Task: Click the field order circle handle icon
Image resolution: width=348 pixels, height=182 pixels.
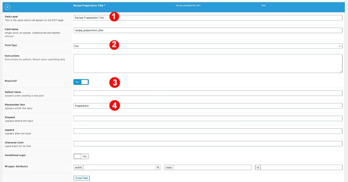Action: coord(8,7)
